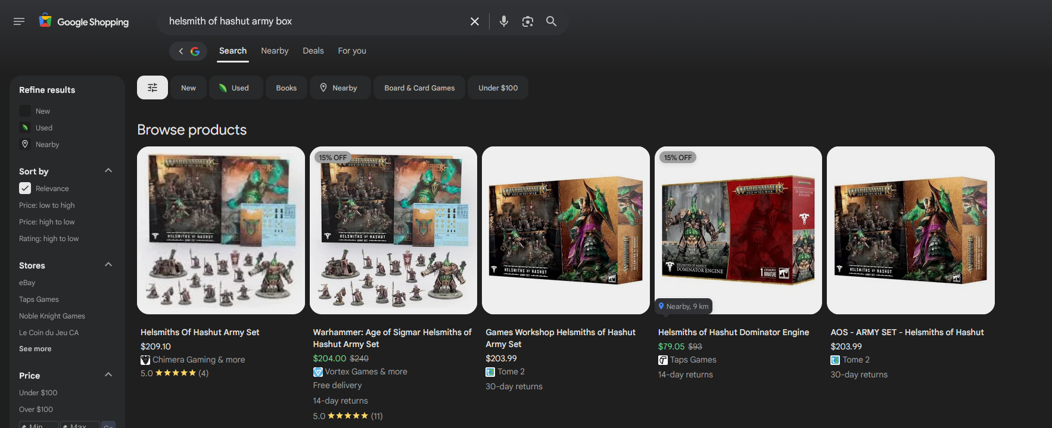Open the filter sliders button
The height and width of the screenshot is (428, 1052).
pos(152,88)
